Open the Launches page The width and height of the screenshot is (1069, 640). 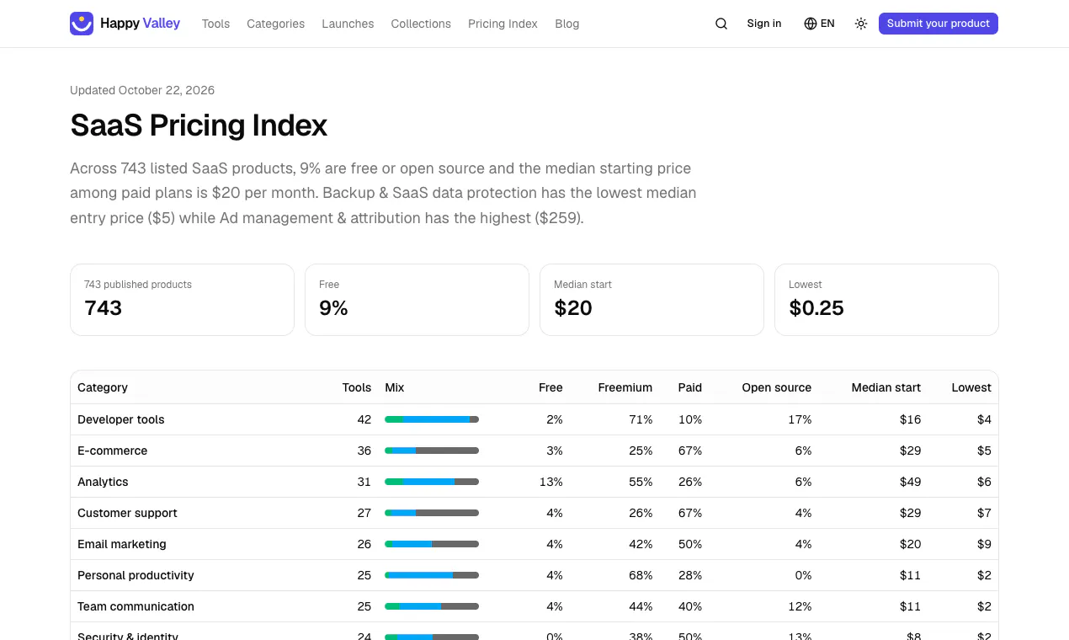pyautogui.click(x=348, y=24)
